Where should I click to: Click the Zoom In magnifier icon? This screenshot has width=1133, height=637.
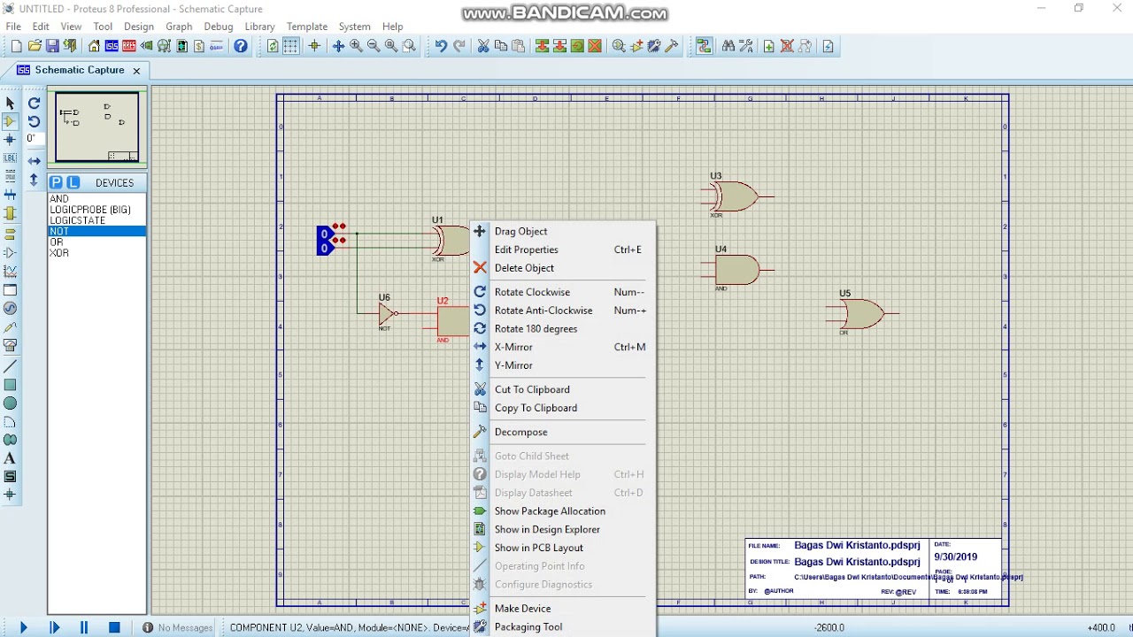point(356,46)
